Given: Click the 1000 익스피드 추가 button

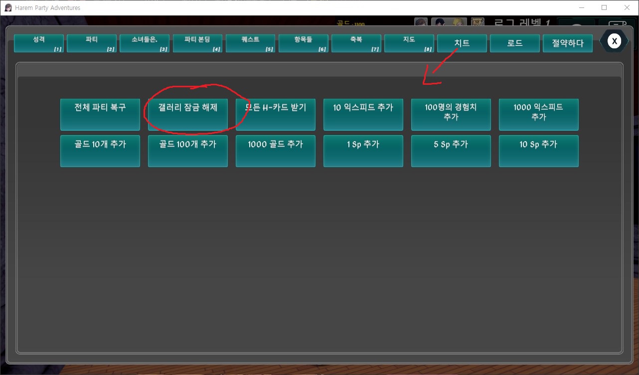Looking at the screenshot, I should coord(538,114).
